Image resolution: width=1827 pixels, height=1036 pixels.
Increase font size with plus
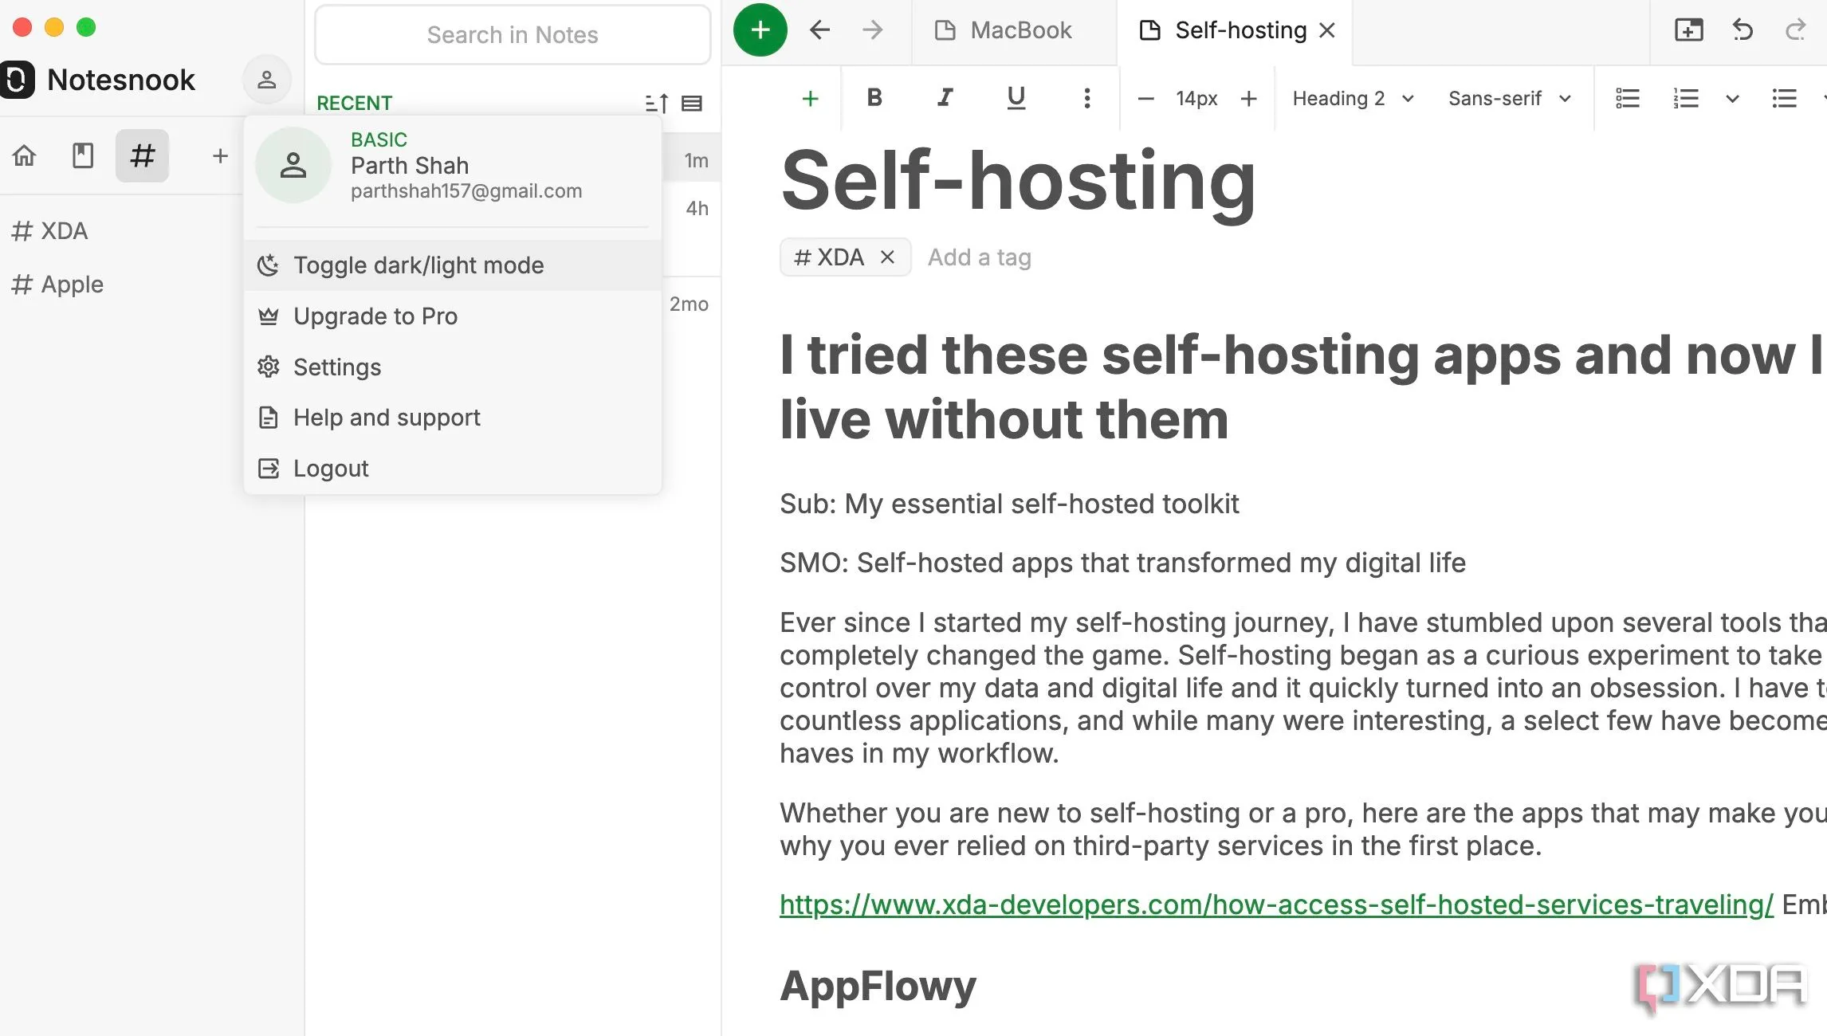coord(1249,98)
